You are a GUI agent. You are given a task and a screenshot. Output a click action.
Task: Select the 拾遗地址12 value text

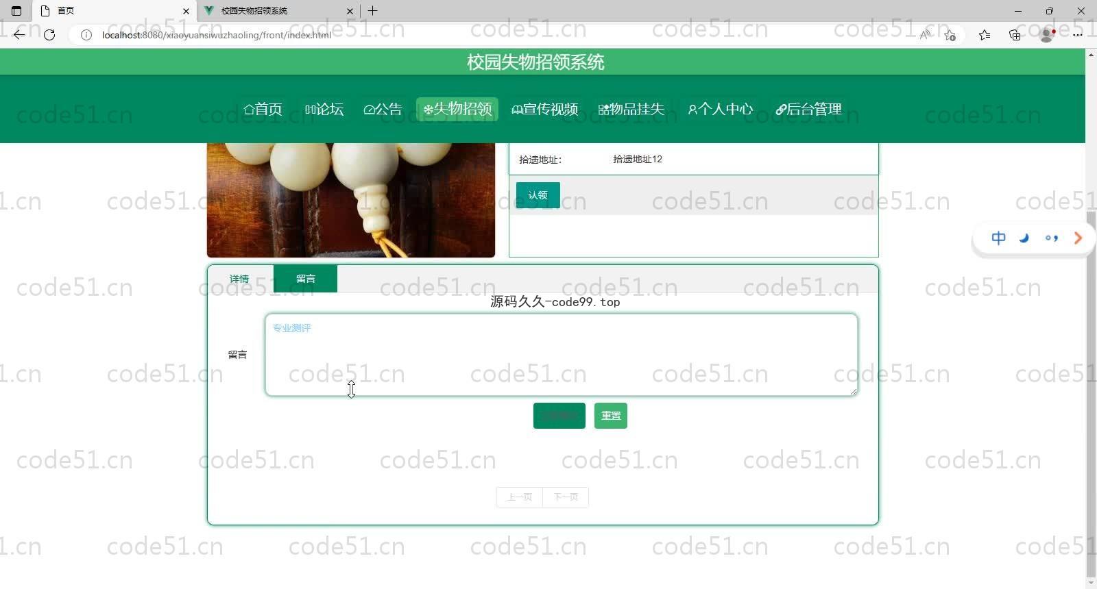click(x=638, y=159)
